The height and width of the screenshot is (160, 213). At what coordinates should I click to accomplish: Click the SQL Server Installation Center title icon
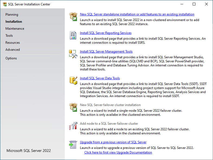tap(5, 4)
